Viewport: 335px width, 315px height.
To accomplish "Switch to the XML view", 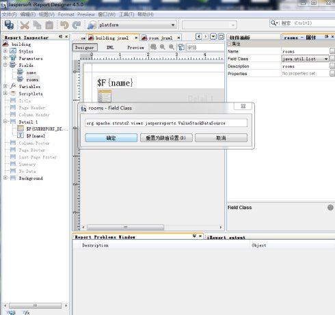I will click(x=110, y=48).
